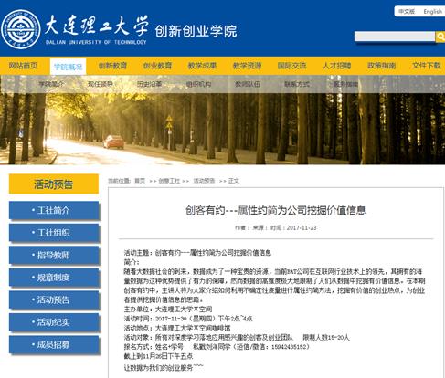445x378 pixels.
Task: Click the Dalian University of Technology logo emblem
Action: (x=21, y=28)
